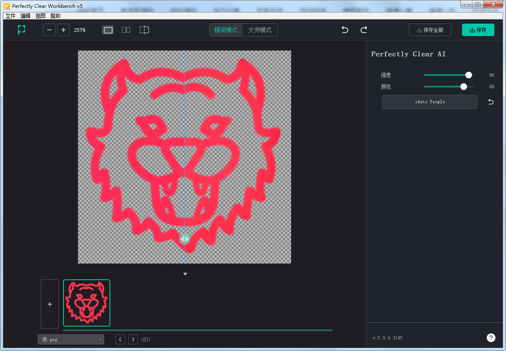Open the 文件 menu

pos(10,15)
